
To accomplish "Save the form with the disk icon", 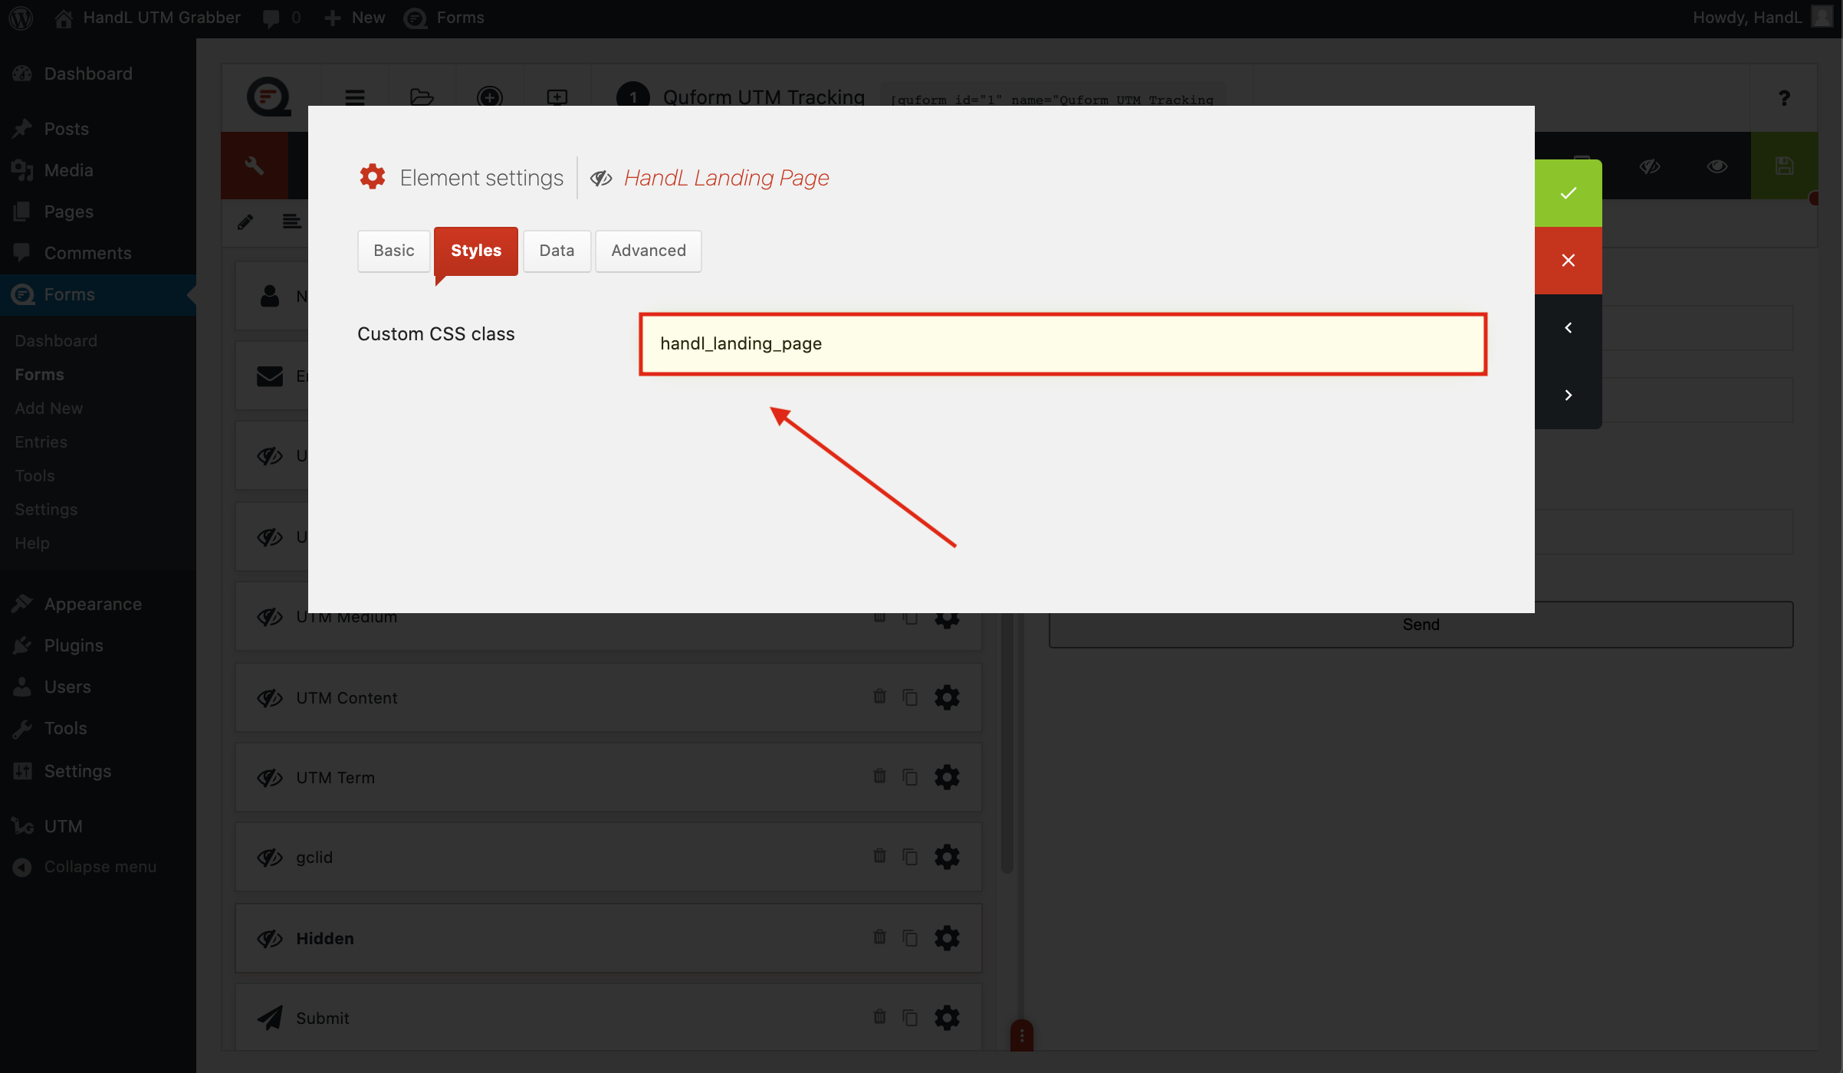I will coord(1785,166).
